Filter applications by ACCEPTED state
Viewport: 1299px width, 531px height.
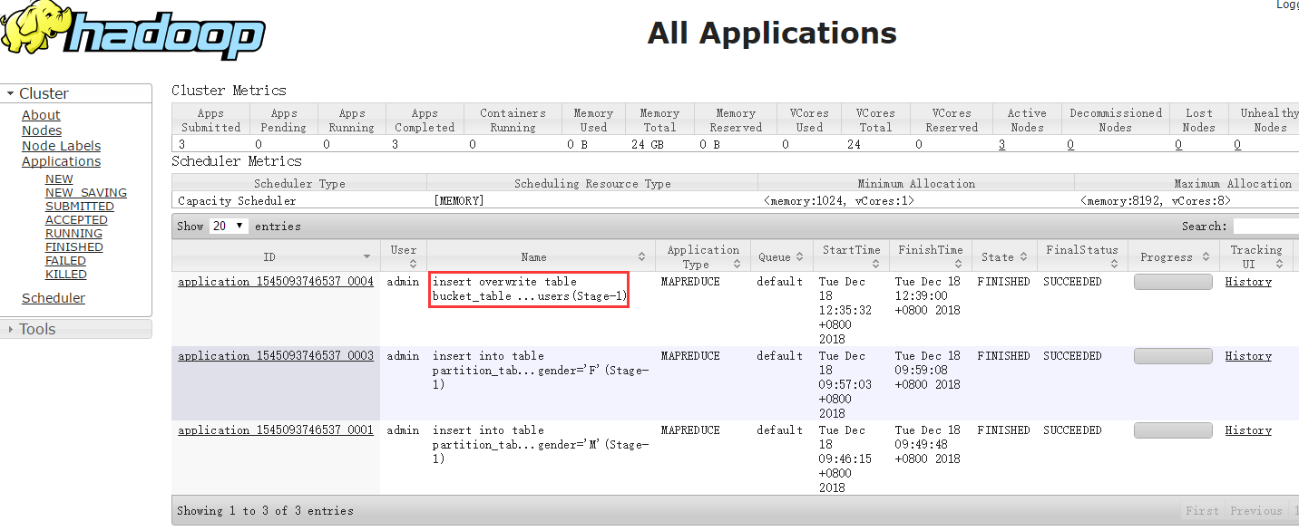[76, 220]
